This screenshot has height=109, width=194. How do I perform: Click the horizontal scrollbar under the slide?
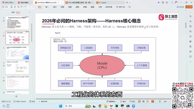[104, 99]
